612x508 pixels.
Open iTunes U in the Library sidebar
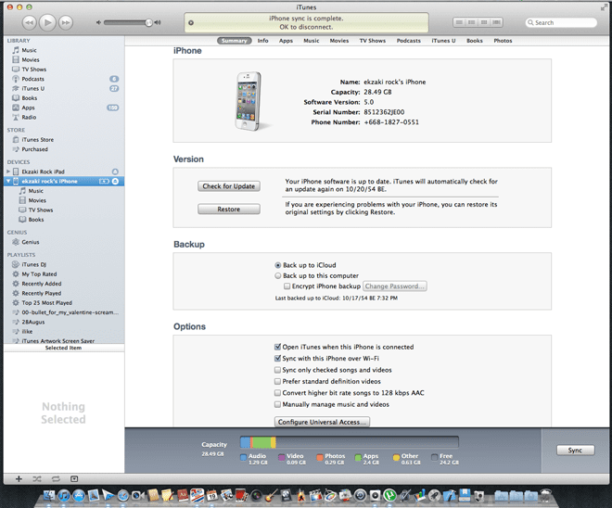32,88
